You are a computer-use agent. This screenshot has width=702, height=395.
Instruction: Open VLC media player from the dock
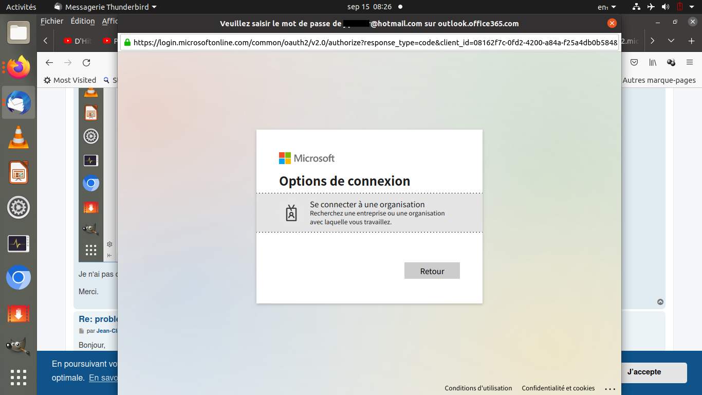(x=19, y=137)
